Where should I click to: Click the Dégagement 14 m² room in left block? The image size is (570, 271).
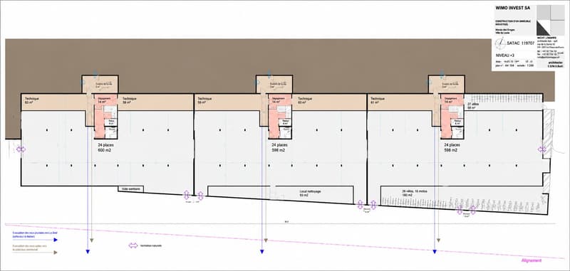click(105, 100)
